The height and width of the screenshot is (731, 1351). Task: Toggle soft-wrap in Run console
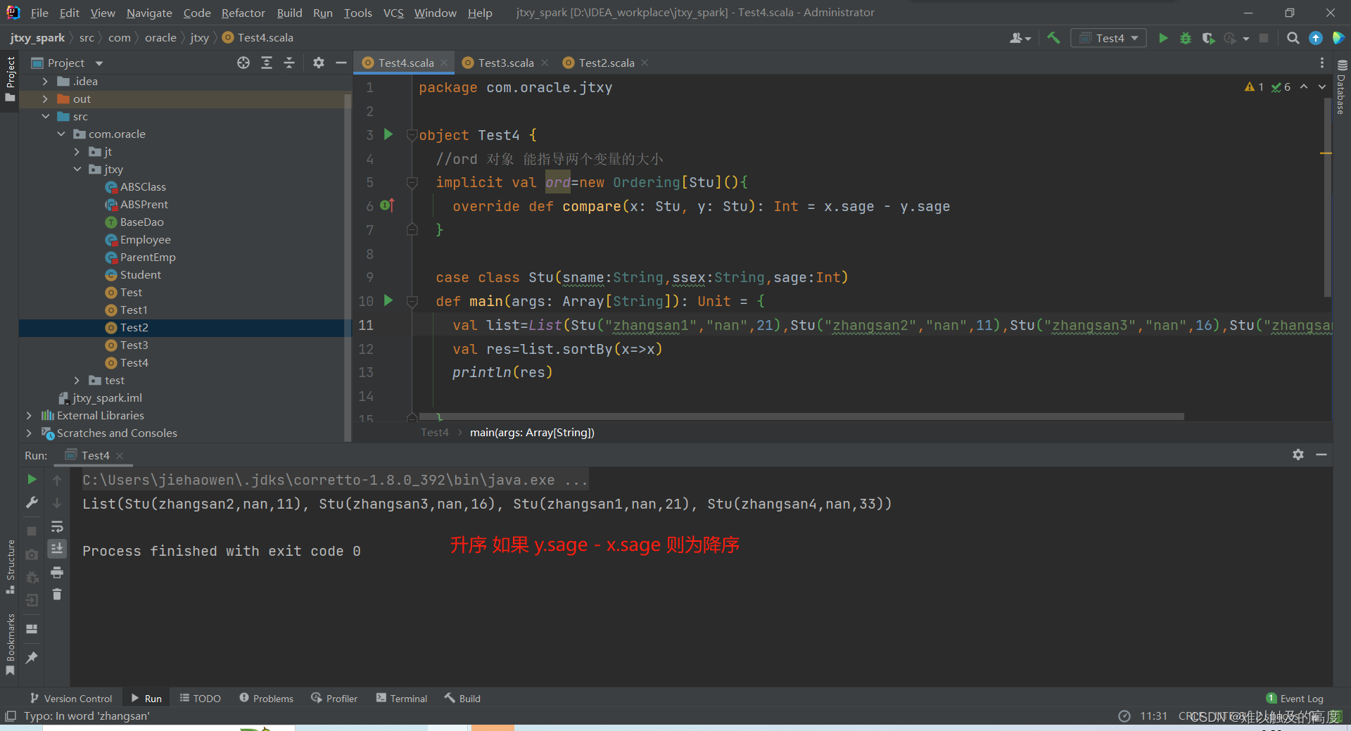pos(57,526)
